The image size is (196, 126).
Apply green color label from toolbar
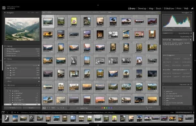pos(106,108)
